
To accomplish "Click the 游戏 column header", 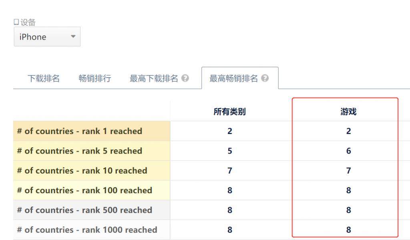I will [348, 112].
